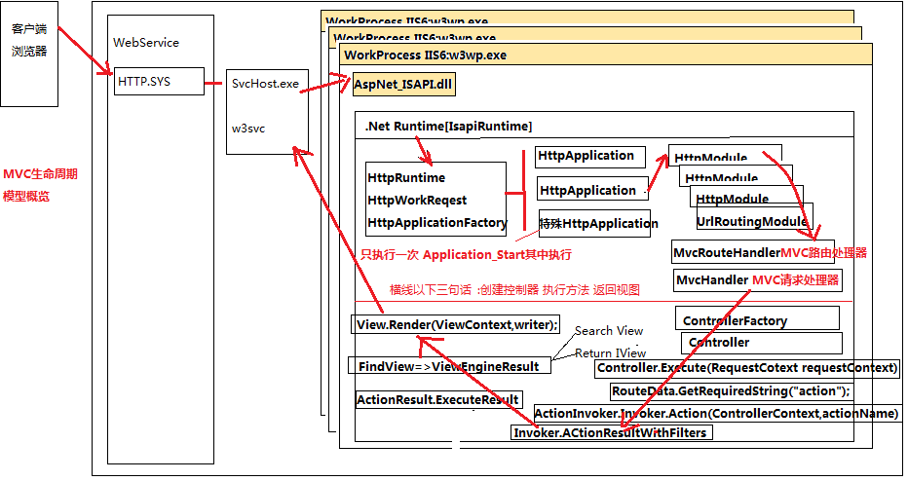
Task: Select the Search View label
Action: (x=609, y=330)
